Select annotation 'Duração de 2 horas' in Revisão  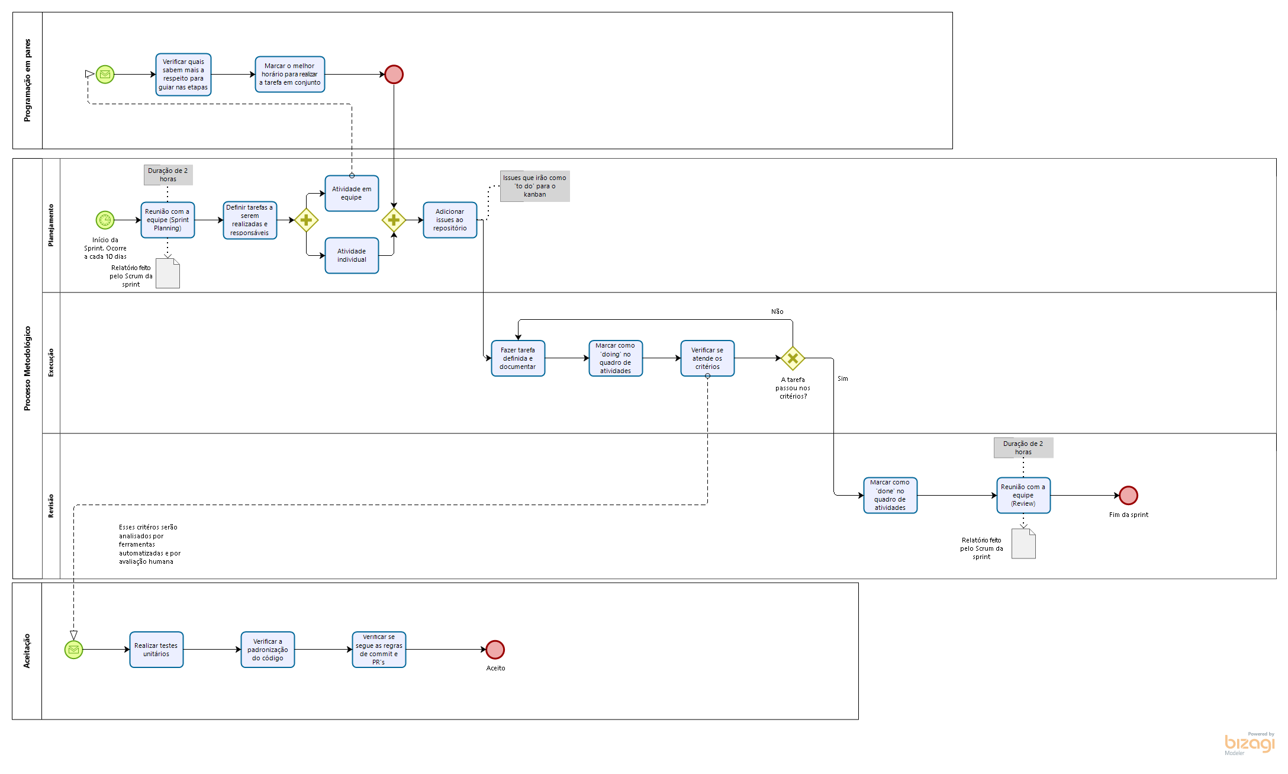point(1023,448)
